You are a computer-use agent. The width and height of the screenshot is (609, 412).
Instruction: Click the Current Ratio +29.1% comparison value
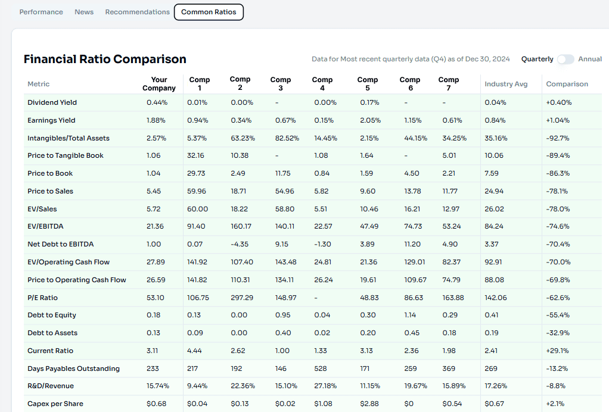tap(557, 351)
